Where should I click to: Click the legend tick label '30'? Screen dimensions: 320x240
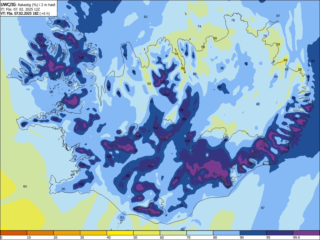(x=82, y=237)
